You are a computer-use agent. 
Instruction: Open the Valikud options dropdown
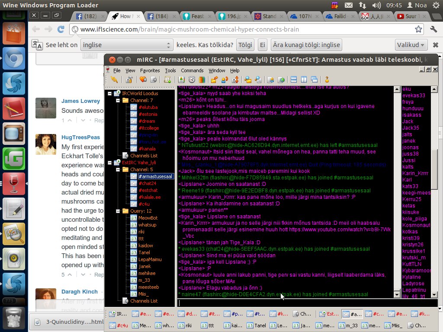411,45
